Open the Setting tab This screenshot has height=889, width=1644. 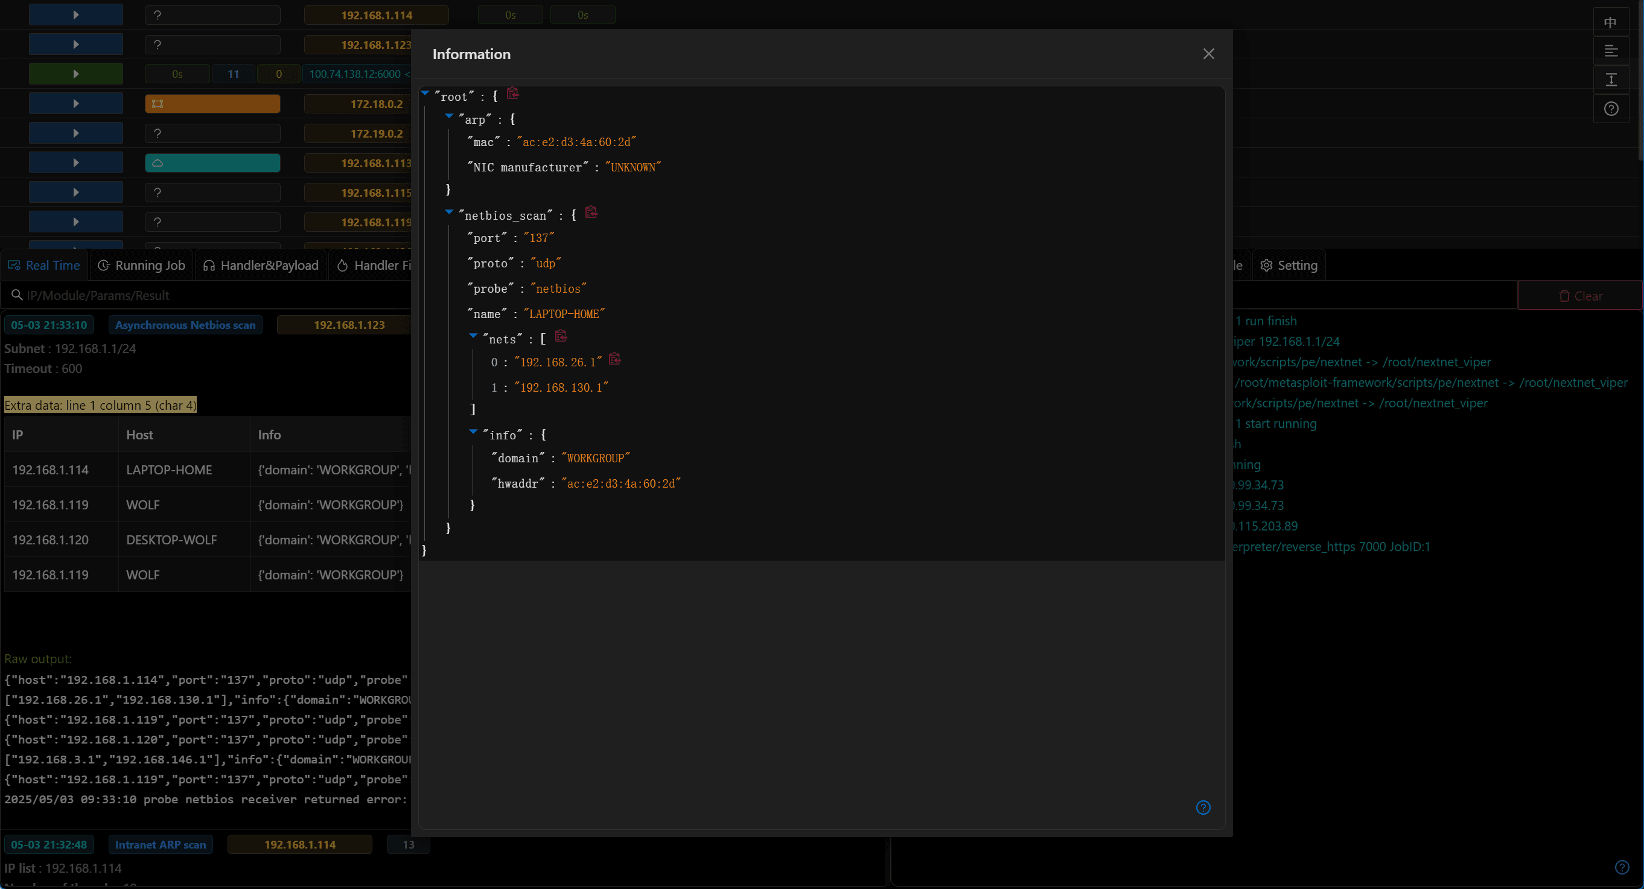(1289, 266)
